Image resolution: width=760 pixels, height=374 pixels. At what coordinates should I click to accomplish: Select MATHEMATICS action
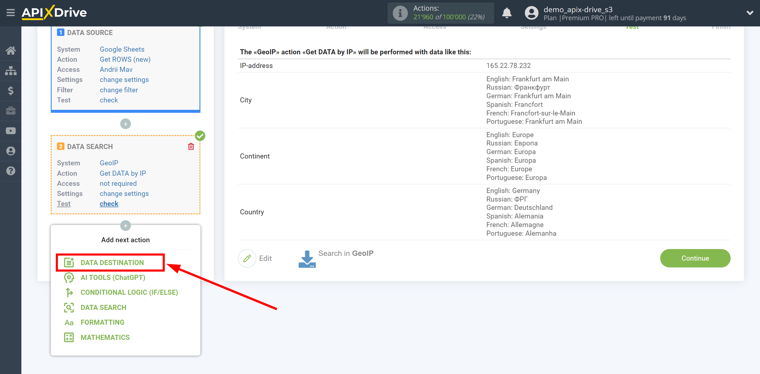(x=105, y=337)
